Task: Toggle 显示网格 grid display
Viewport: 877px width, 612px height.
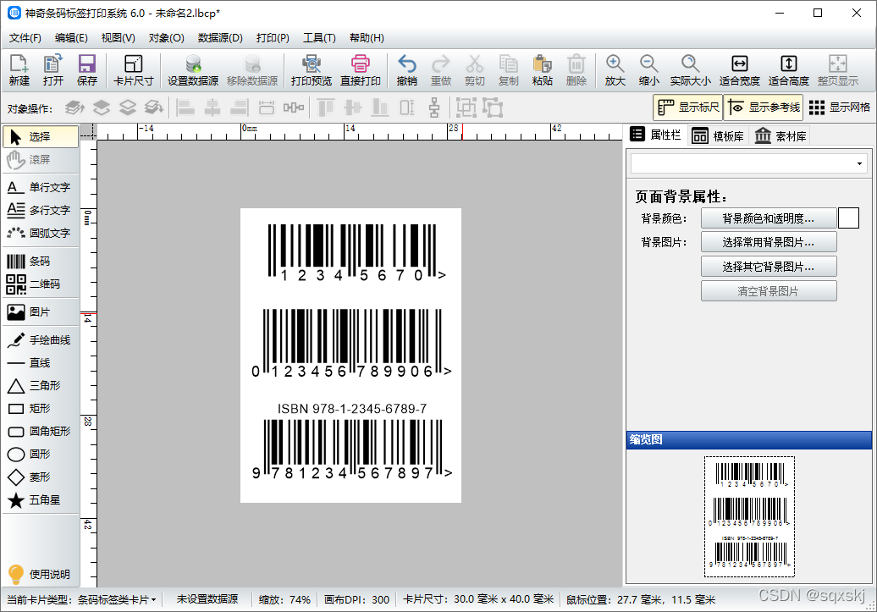Action: (840, 108)
